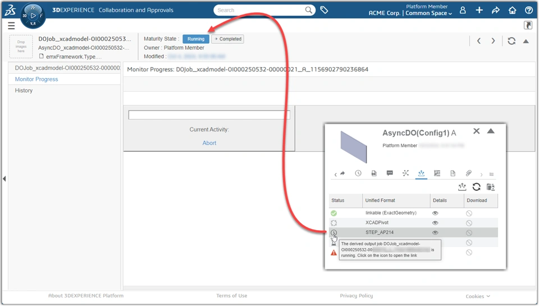Screen dimensions: 539x306
Task: Select the DOJob_xcadmodel item in left panel
Action: (x=67, y=68)
